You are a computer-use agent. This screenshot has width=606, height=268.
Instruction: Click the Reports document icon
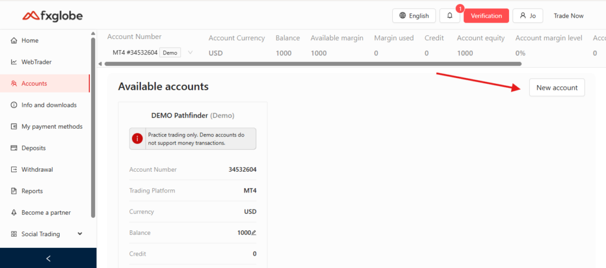(14, 191)
